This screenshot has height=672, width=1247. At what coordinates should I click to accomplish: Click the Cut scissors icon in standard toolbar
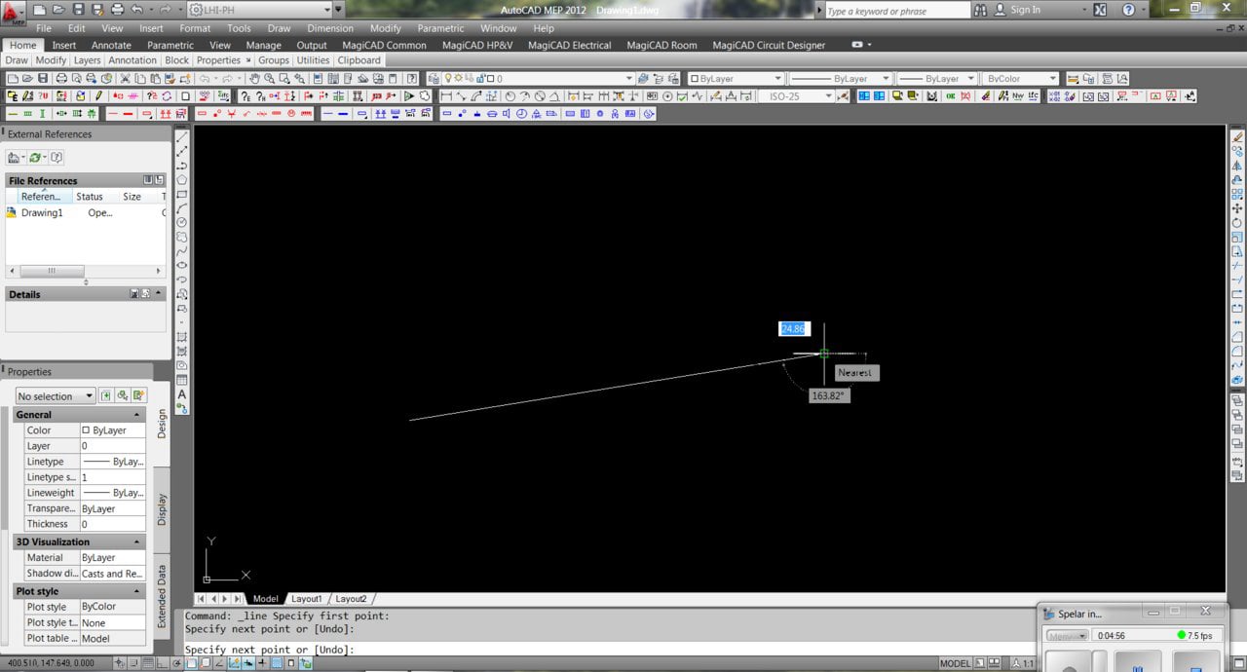click(x=127, y=79)
